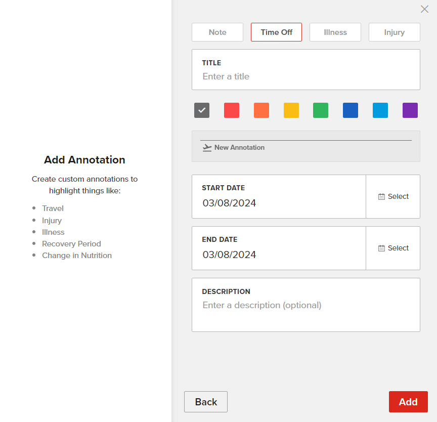This screenshot has width=437, height=422.
Task: Choose the green color swatch
Action: point(321,110)
